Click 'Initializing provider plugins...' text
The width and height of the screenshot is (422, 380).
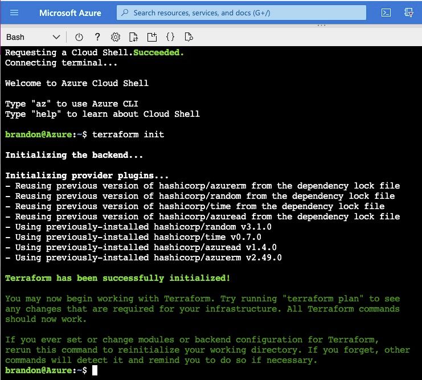[x=87, y=175]
